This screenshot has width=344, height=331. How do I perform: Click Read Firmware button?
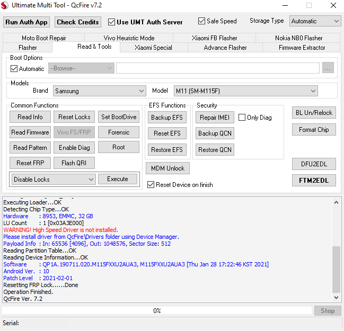[x=30, y=132]
